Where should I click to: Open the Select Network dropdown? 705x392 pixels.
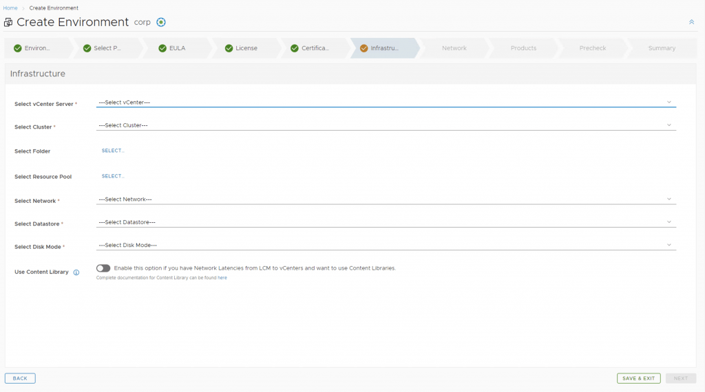[x=386, y=199]
